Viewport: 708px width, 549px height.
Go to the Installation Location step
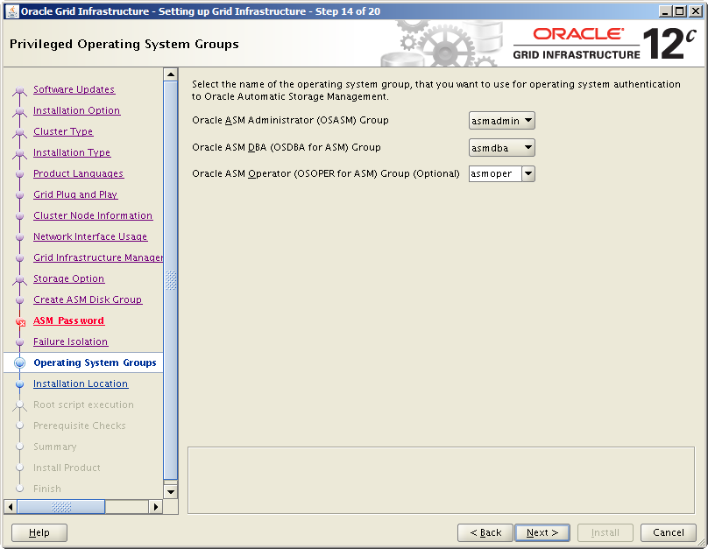click(x=81, y=384)
